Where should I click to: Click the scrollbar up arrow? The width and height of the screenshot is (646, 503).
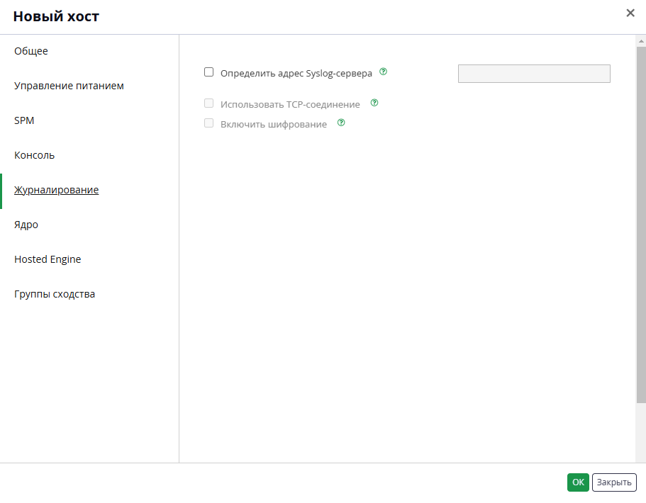click(641, 41)
